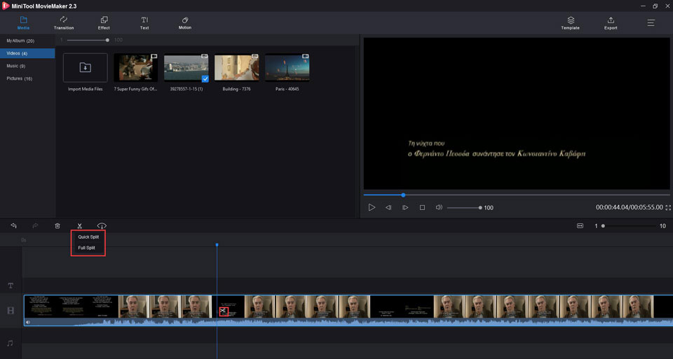Select Videos category

pyautogui.click(x=27, y=53)
